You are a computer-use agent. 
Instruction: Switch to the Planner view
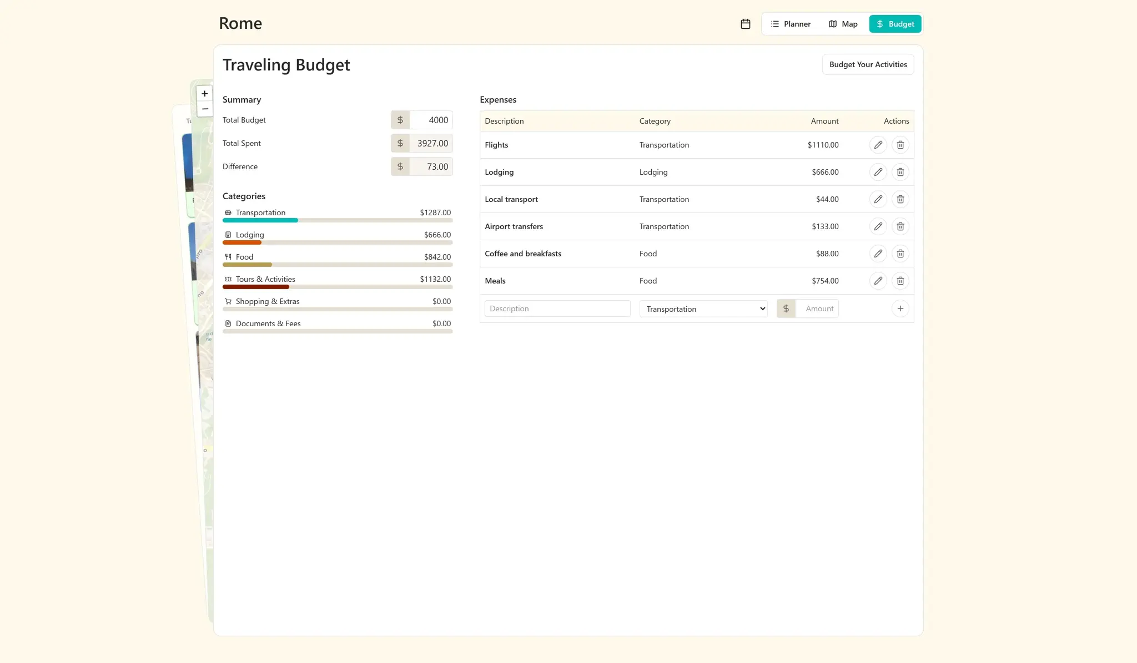[x=791, y=24]
